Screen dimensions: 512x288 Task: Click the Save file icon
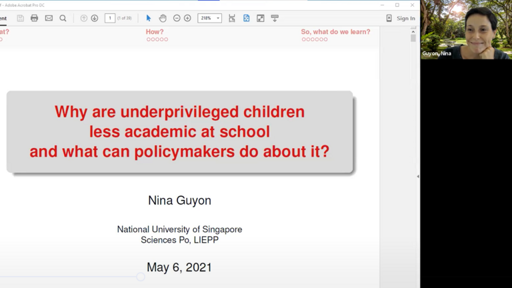21,18
